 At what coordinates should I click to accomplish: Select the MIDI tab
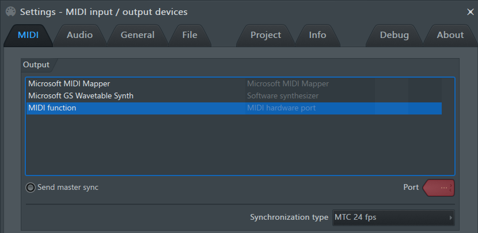tap(28, 35)
